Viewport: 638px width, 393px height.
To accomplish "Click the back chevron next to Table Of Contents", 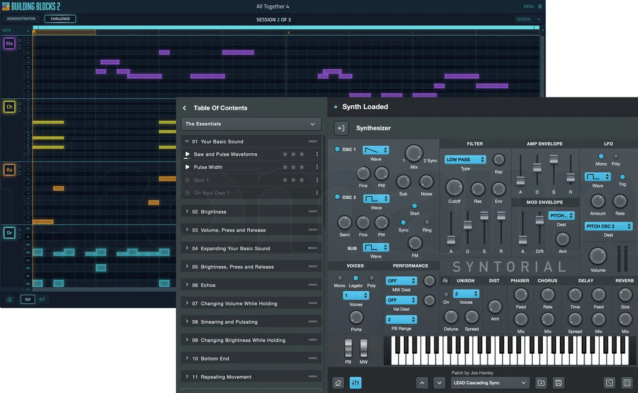I will point(184,108).
